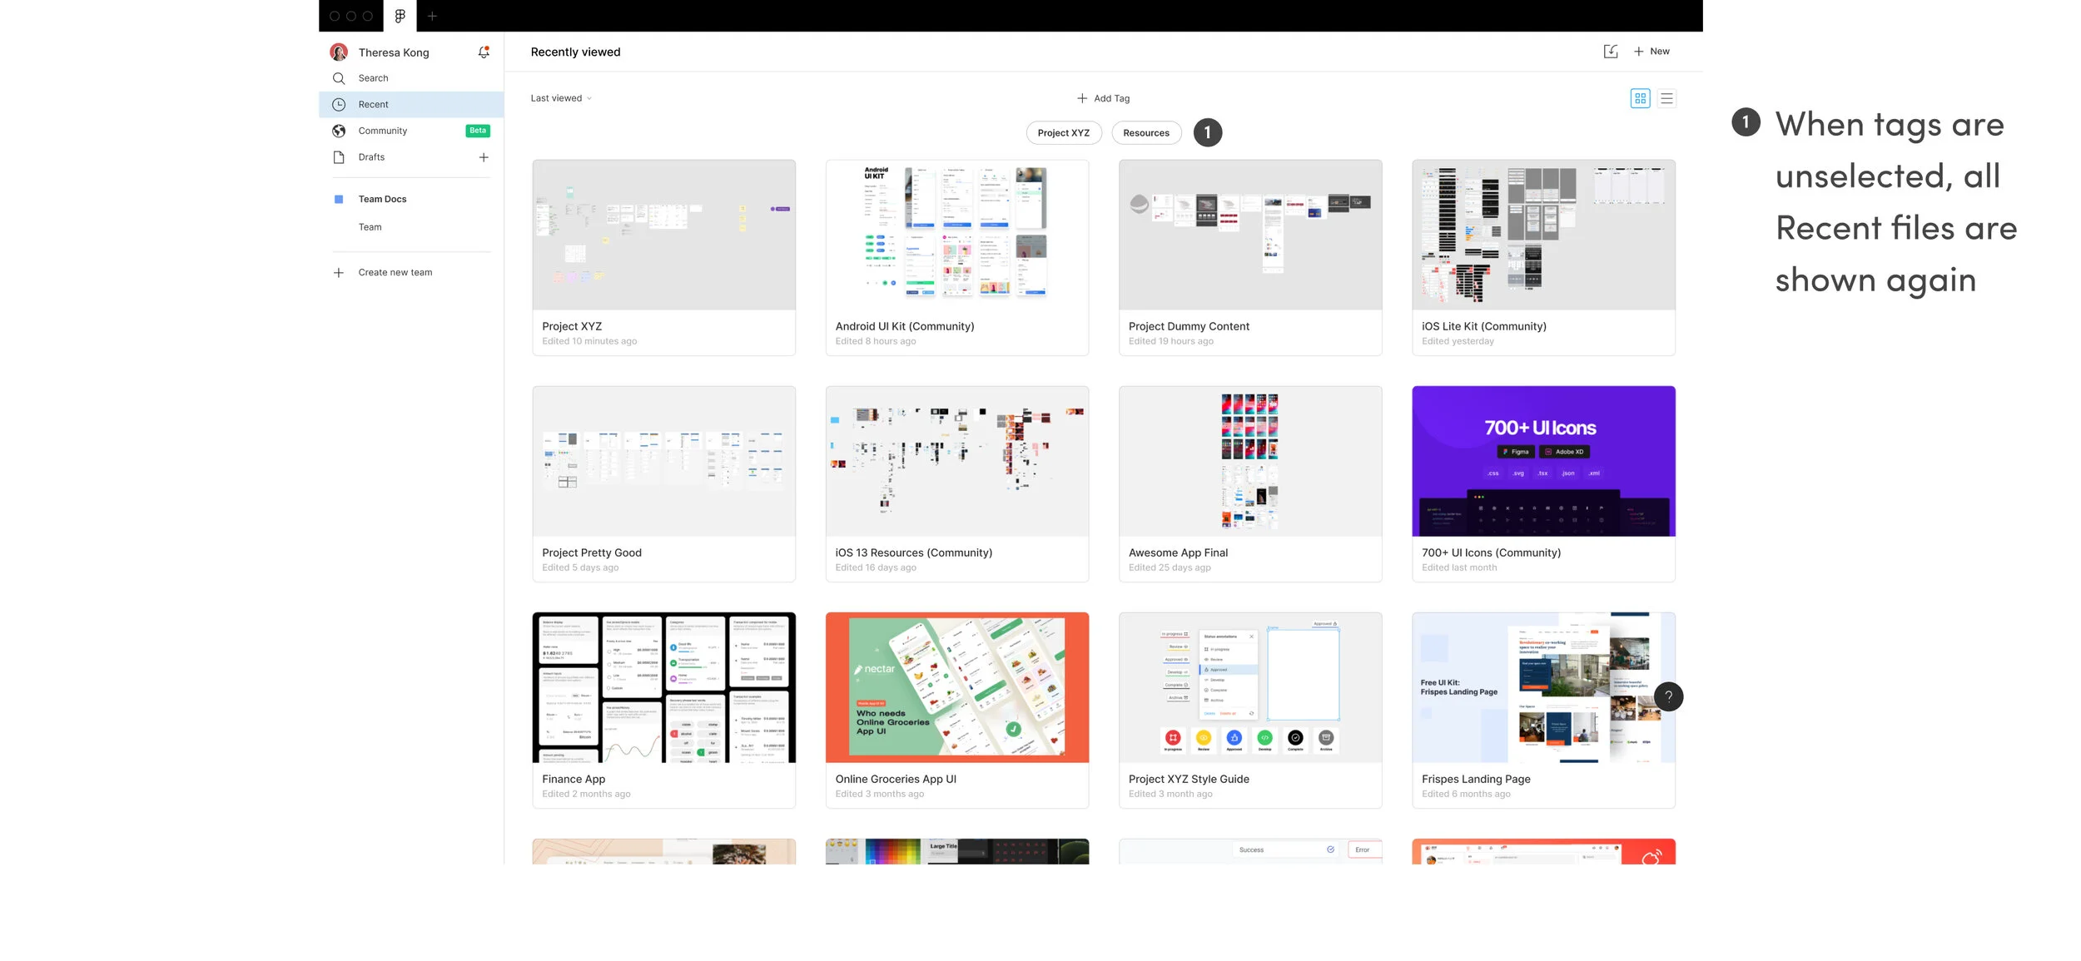Switch to list view
Viewport: 2081px width, 961px height.
click(1666, 98)
